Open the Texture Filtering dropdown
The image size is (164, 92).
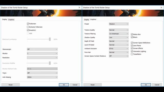pyautogui.click(x=119, y=34)
